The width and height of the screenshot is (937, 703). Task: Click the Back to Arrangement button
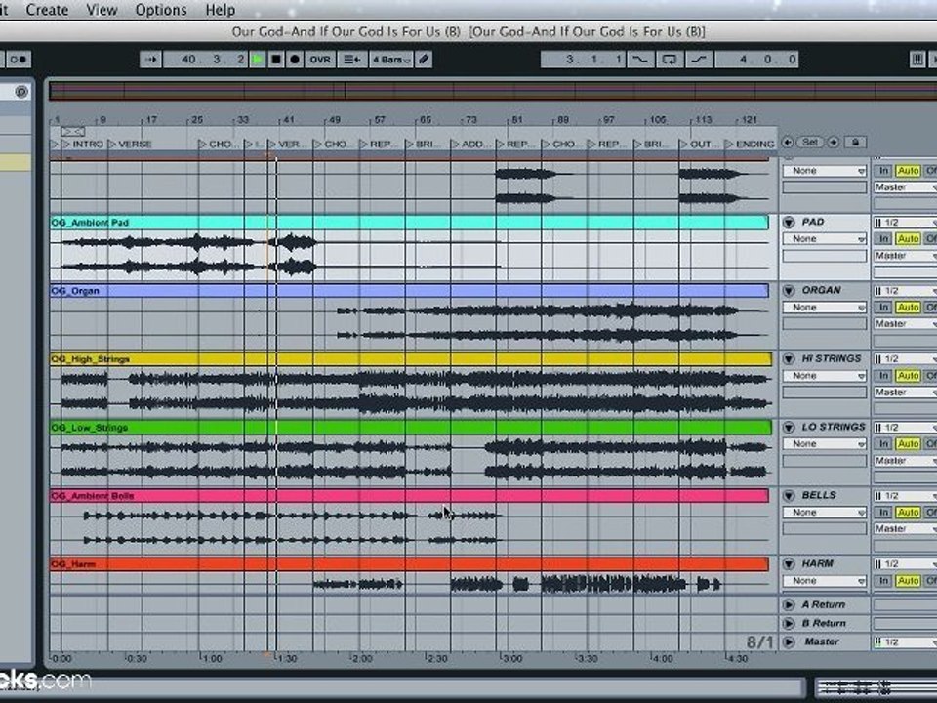(352, 60)
